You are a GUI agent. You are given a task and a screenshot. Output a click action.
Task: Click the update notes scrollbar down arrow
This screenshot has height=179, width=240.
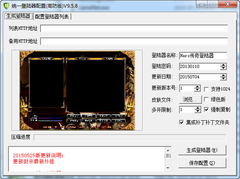click(x=168, y=168)
